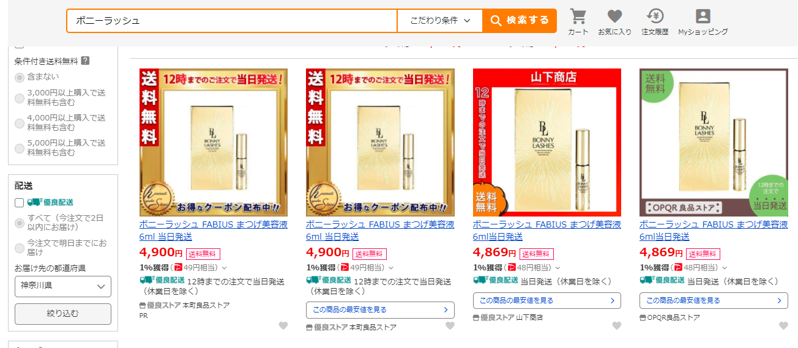Open 最安値を見る for 山下商店 product
The height and width of the screenshot is (348, 798).
click(x=546, y=300)
